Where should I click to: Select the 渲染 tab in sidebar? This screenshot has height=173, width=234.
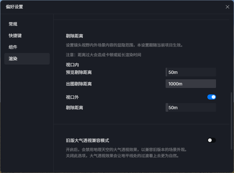click(13, 59)
